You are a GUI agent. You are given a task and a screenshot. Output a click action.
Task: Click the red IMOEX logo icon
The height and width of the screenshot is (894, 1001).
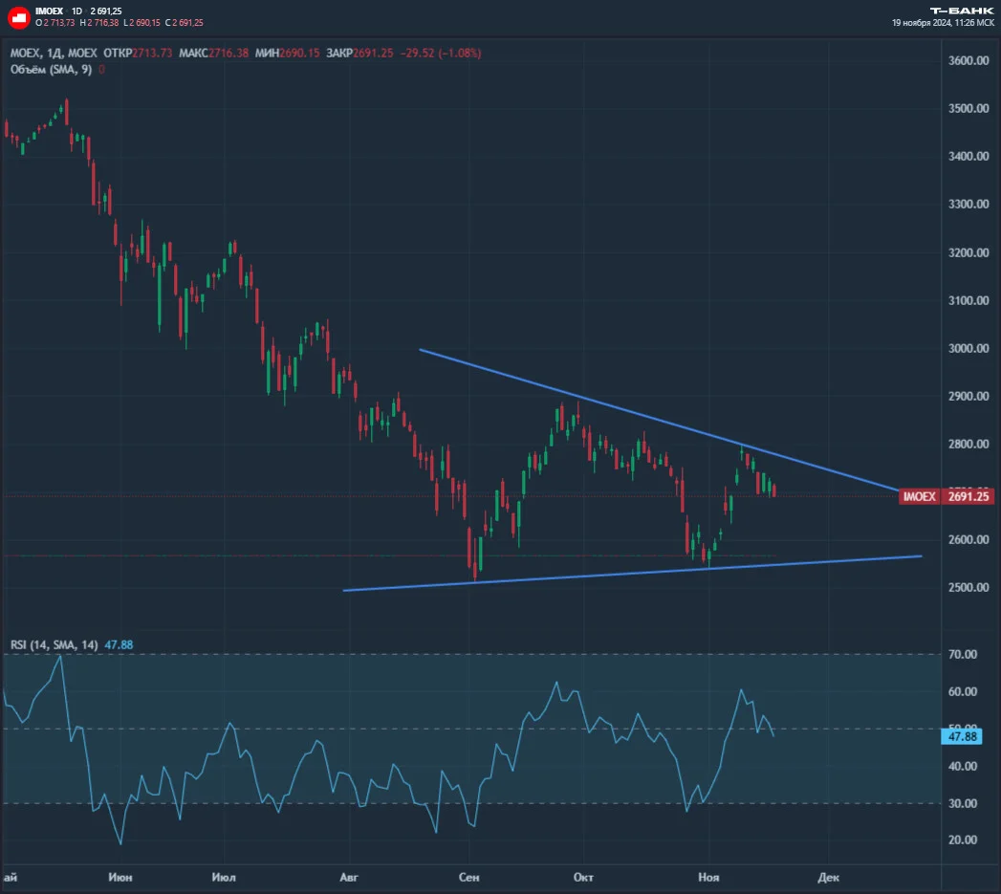pyautogui.click(x=18, y=17)
